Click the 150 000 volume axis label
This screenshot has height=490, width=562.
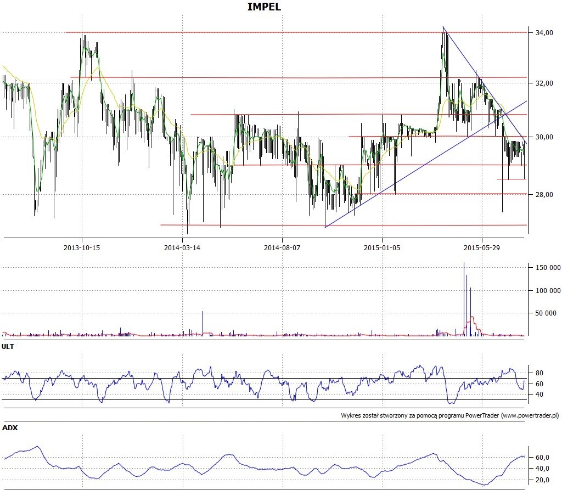coord(548,268)
